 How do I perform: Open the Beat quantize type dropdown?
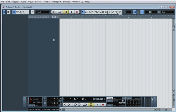[167, 12]
